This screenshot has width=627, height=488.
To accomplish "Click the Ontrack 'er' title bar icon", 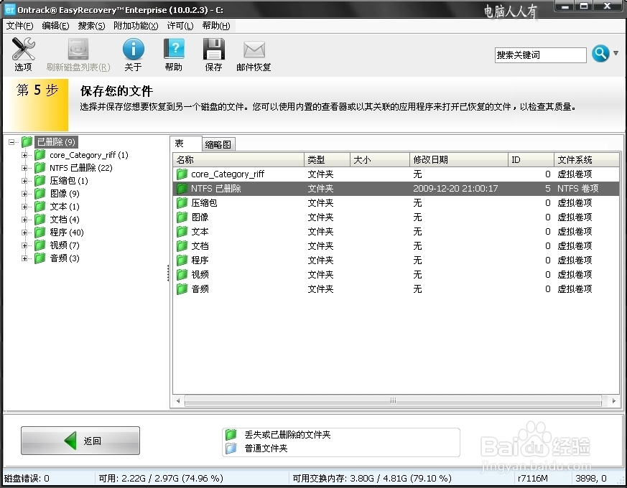I will coord(9,9).
